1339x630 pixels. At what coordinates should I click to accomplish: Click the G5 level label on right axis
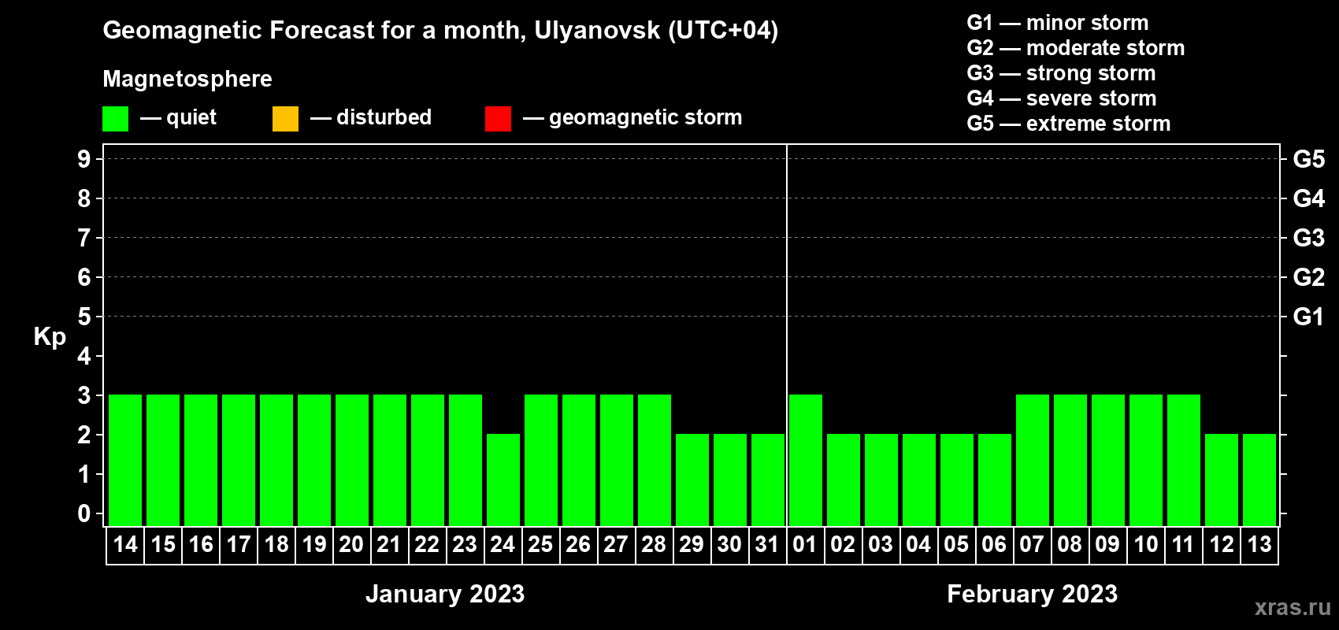[1308, 159]
